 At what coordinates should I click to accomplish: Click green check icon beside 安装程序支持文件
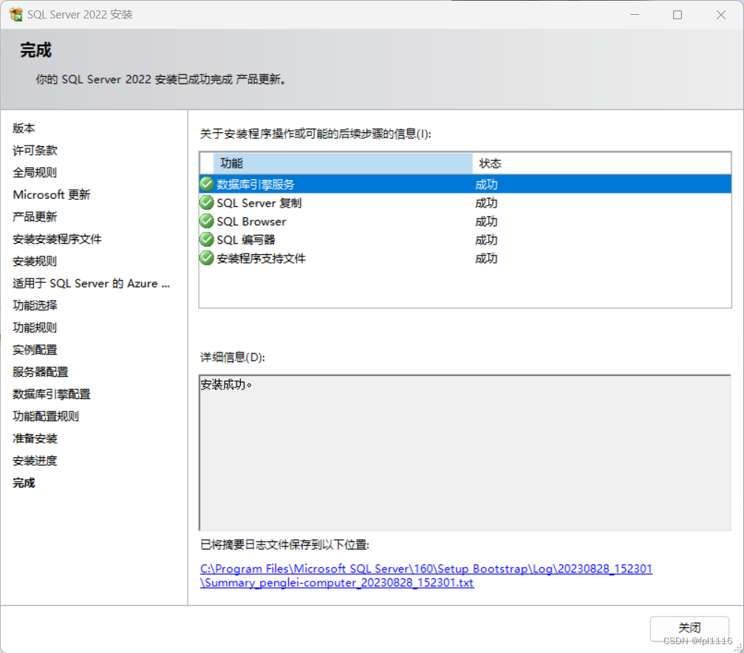pos(207,258)
